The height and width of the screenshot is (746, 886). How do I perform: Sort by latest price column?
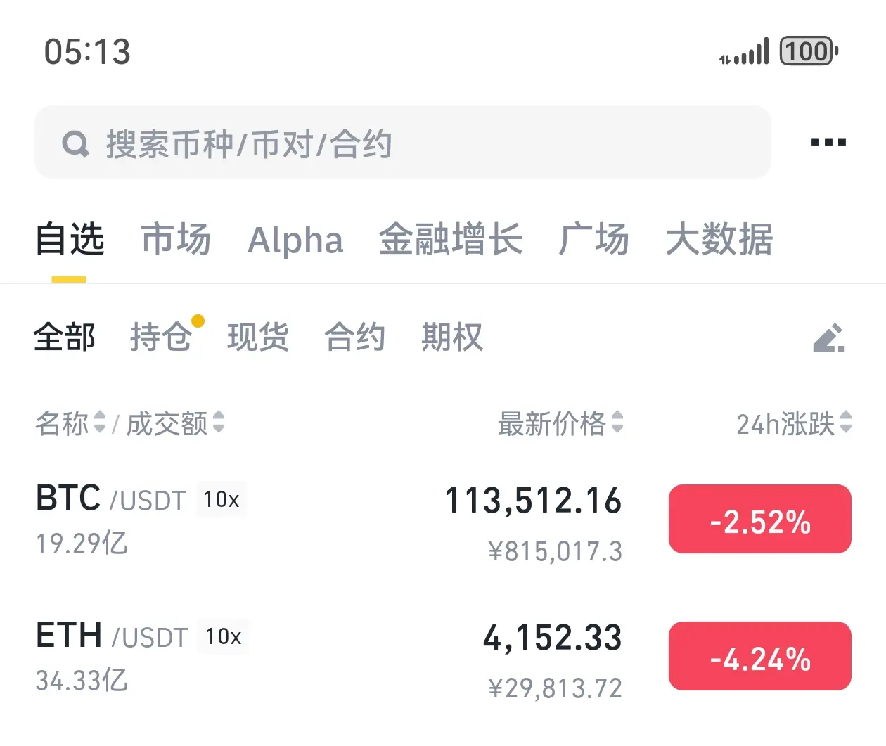[x=560, y=423]
